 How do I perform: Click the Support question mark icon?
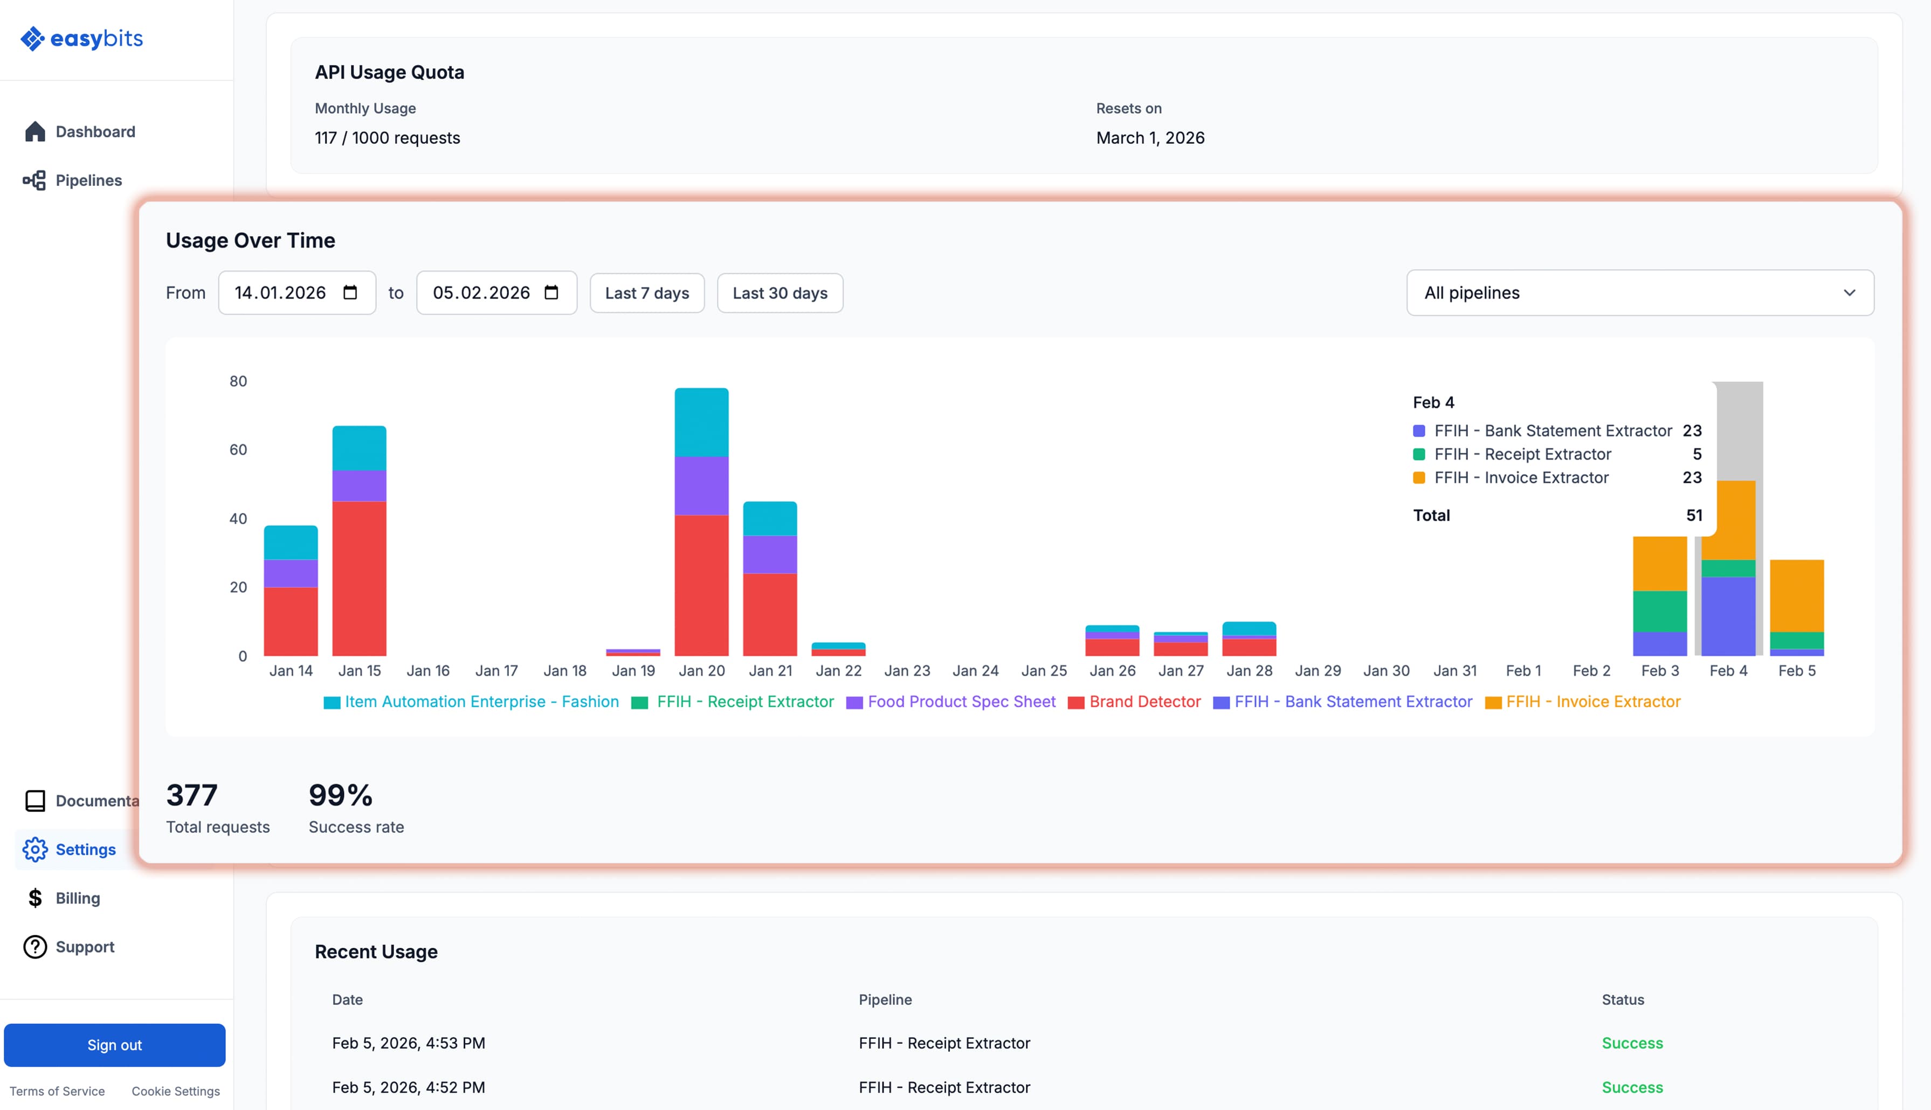pyautogui.click(x=35, y=947)
